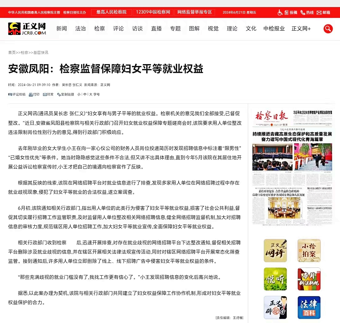Screen dimensions: 340x323
Task: Open the 图解 navigation tab
Action: pyautogui.click(x=194, y=29)
